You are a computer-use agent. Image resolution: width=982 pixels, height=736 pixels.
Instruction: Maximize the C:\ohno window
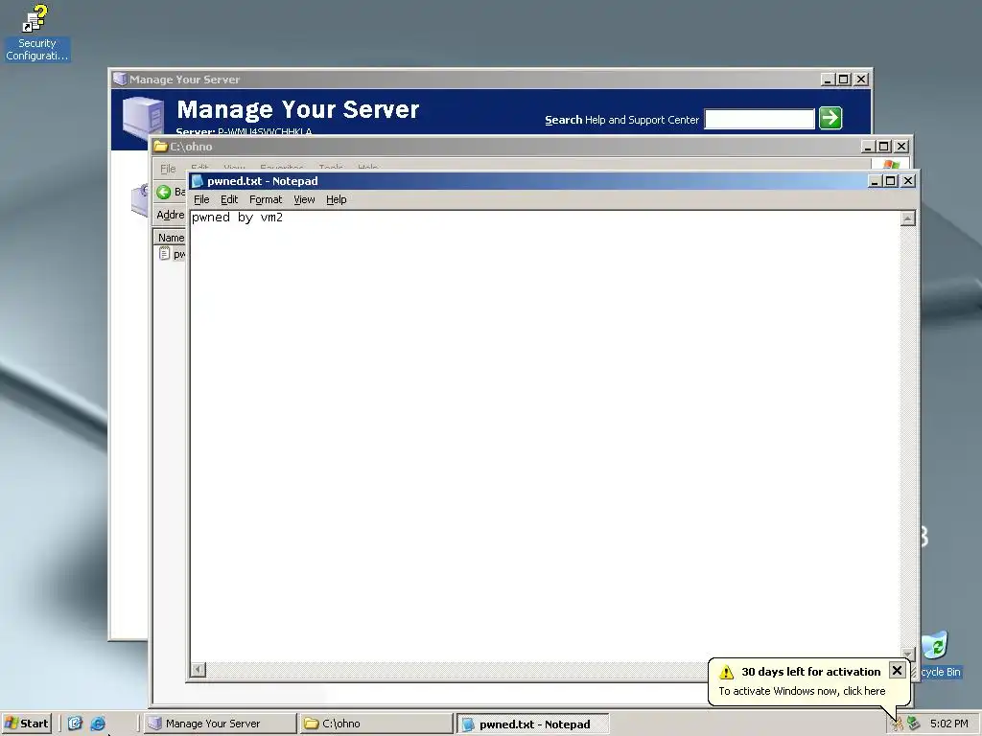[x=883, y=147]
